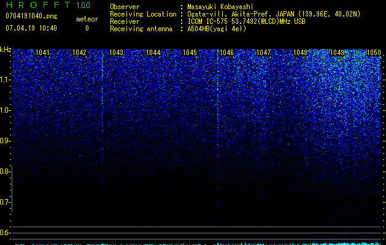This screenshot has width=386, height=245.
Task: Select the filename 0704191040.png
Action: tap(31, 17)
